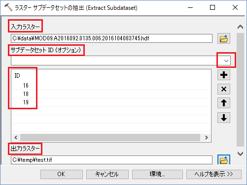Image resolution: width=247 pixels, height=185 pixels.
Task: Focus the output raster path field
Action: [111, 160]
